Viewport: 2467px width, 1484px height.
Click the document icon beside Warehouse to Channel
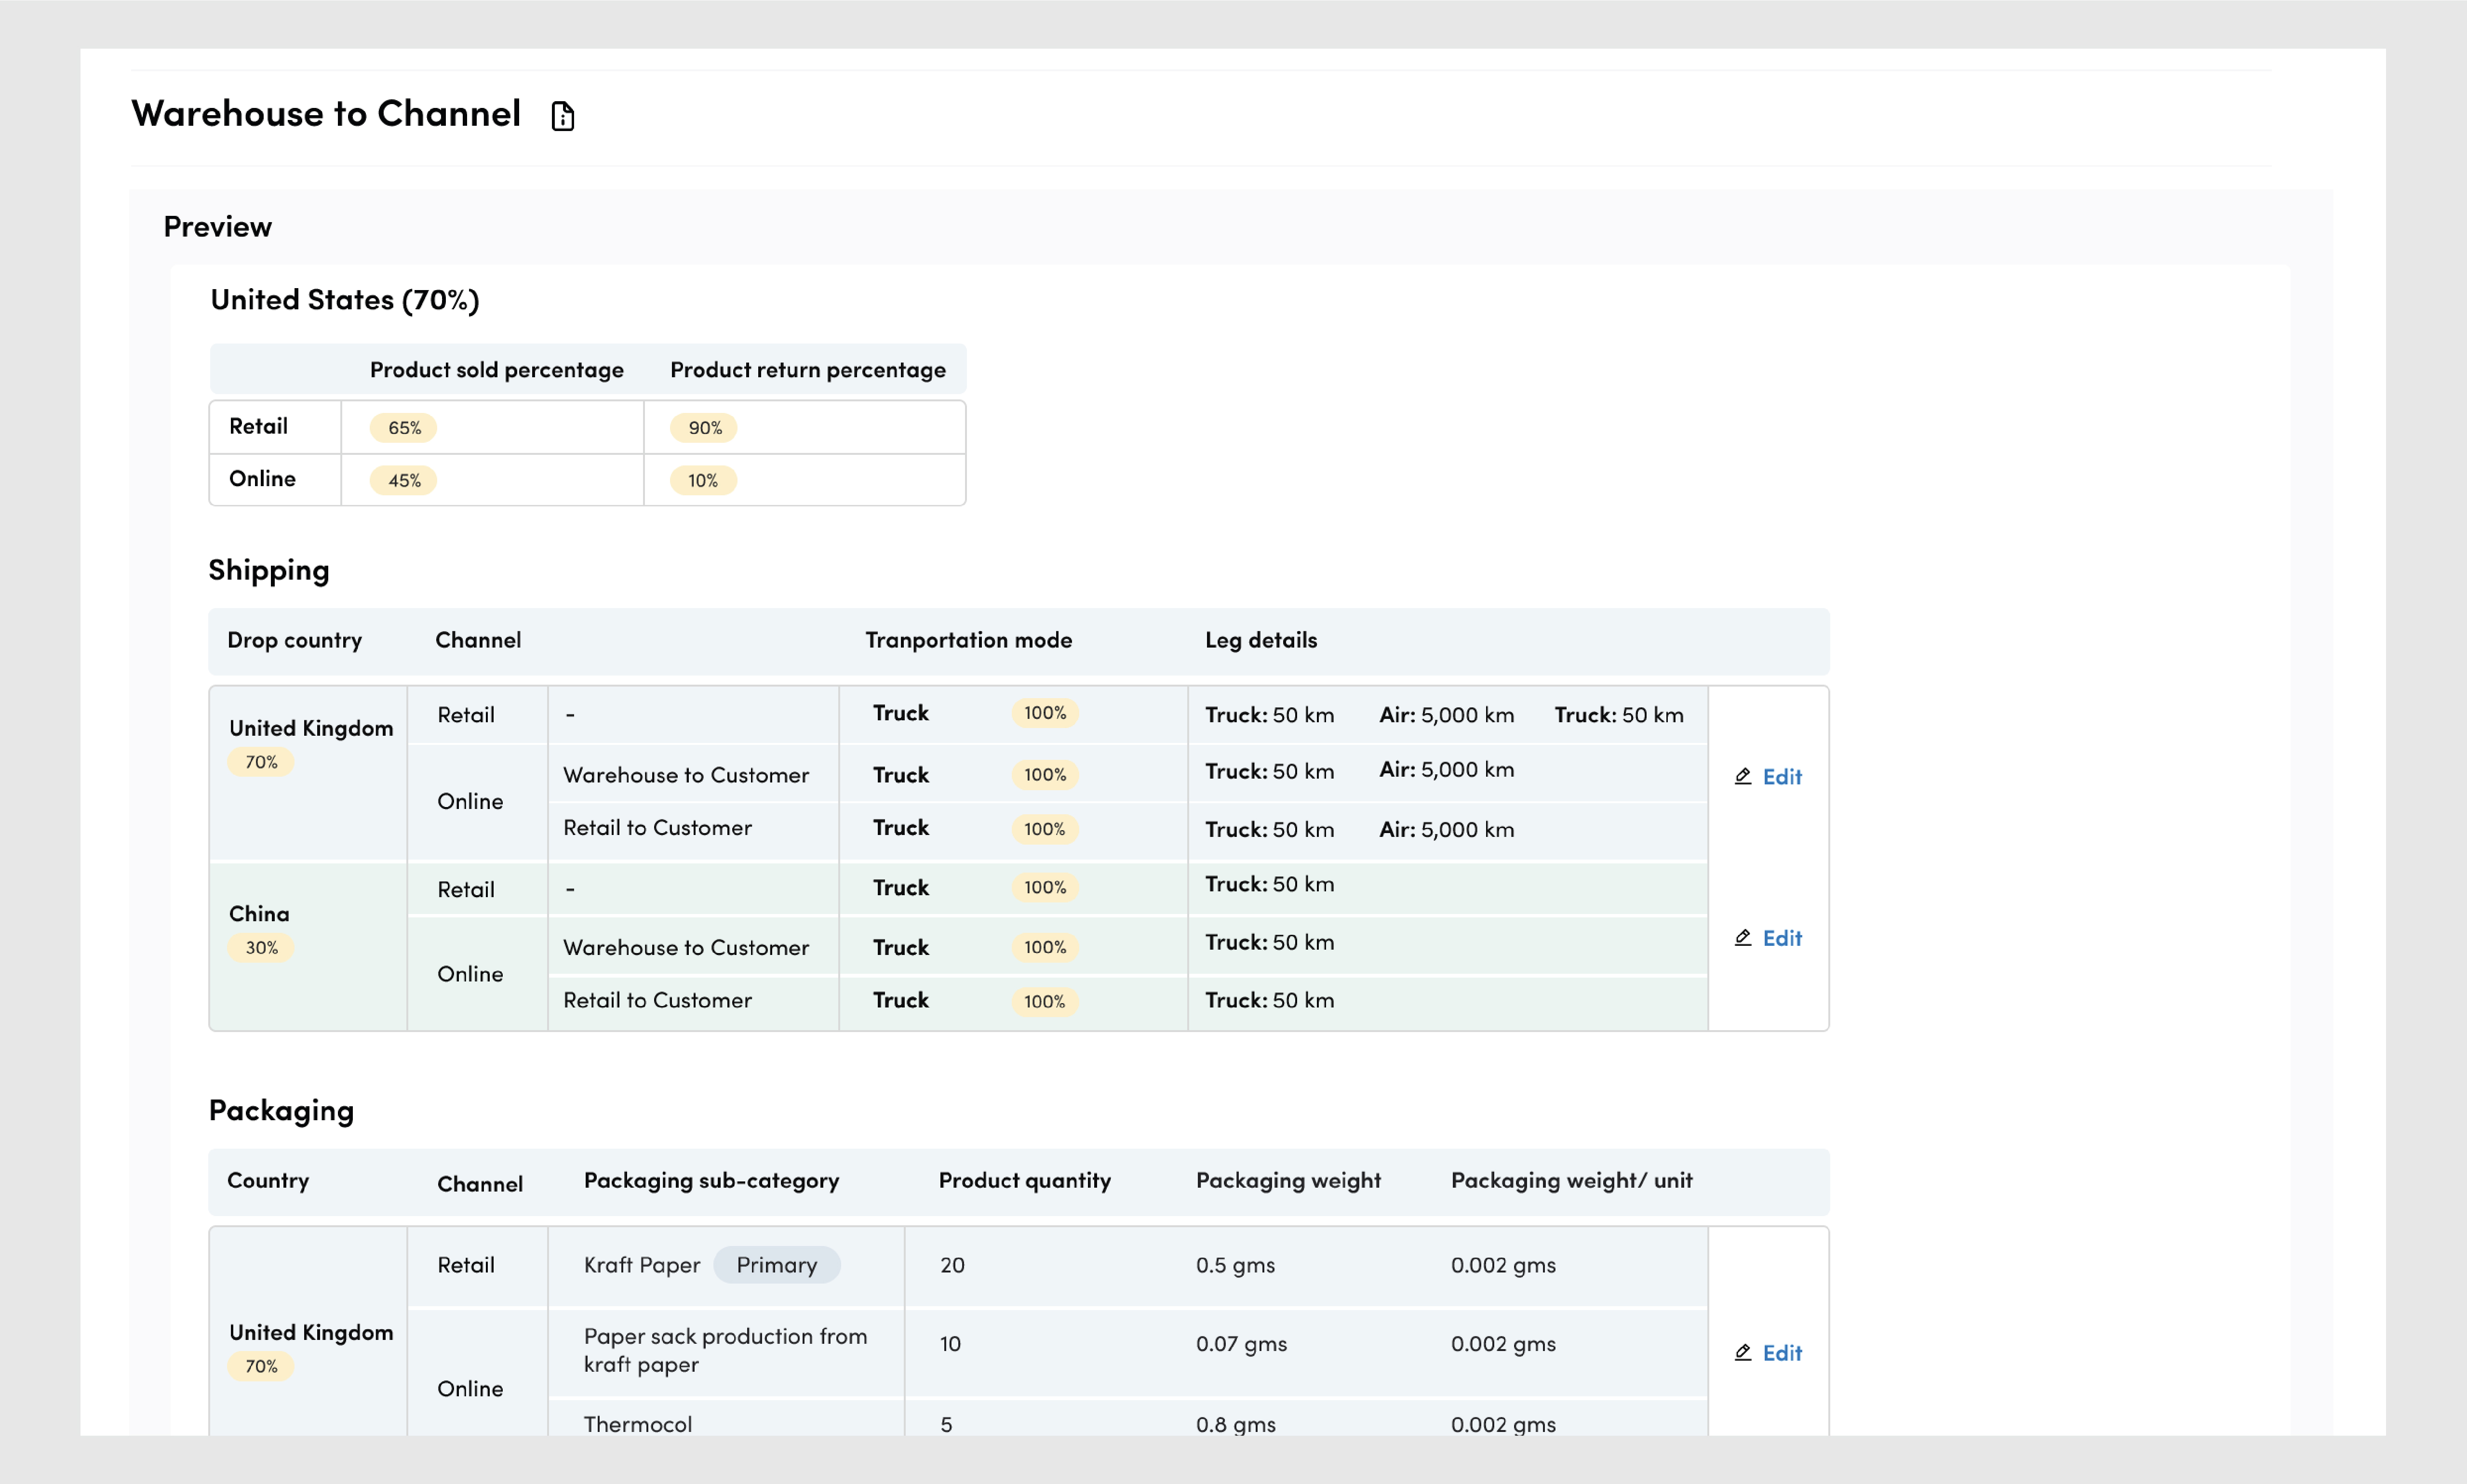563,116
